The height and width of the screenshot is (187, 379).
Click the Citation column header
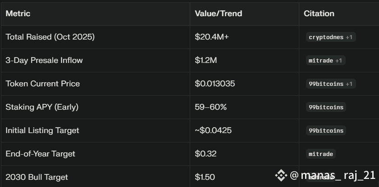point(319,13)
